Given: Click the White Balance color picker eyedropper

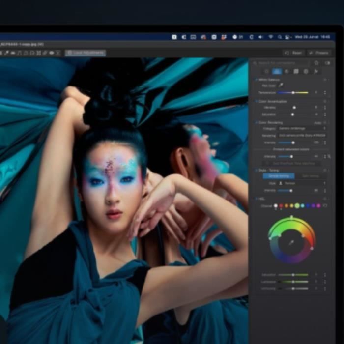Looking at the screenshot, I should click(x=281, y=85).
